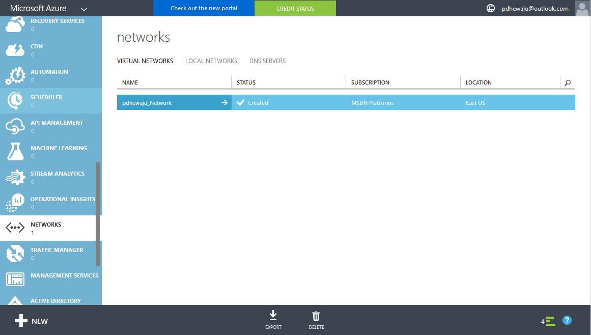Click Check out the new portal
This screenshot has height=335, width=591.
point(204,8)
